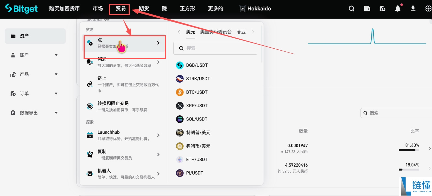Screen dimensions: 432x196
Task: Expand the 产品 sidebar section
Action: tap(56, 74)
